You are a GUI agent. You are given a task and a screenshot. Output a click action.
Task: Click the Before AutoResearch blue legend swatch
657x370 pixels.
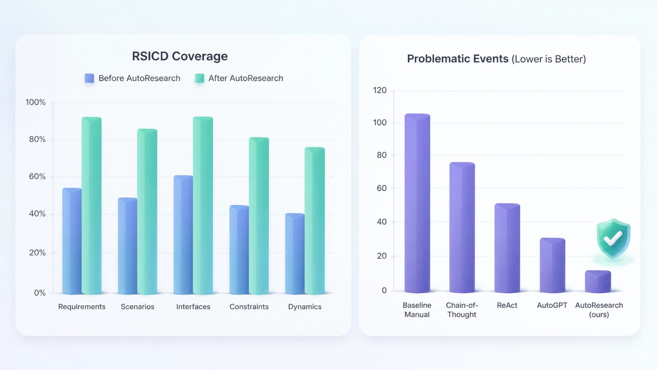coord(90,78)
